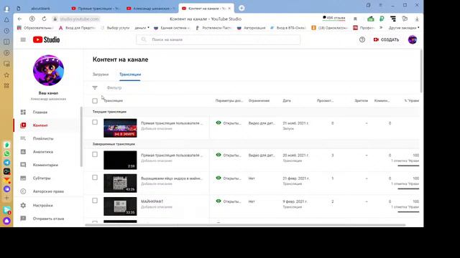
Task: Open the Выращиваем яйцо эндера video title
Action: [x=172, y=178]
